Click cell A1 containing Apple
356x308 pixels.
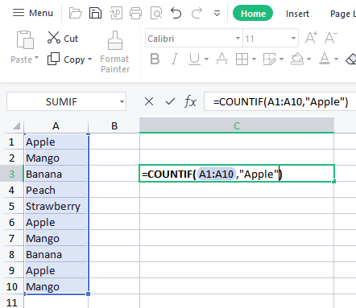click(56, 142)
